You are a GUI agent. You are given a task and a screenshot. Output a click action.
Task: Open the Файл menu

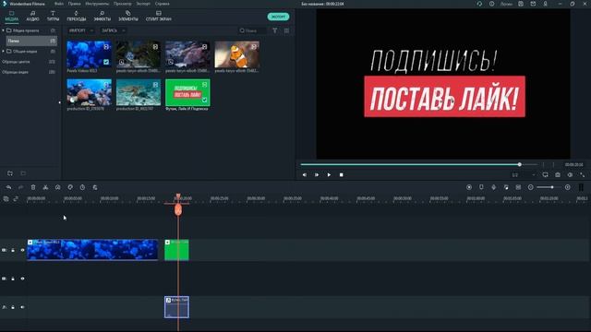59,4
